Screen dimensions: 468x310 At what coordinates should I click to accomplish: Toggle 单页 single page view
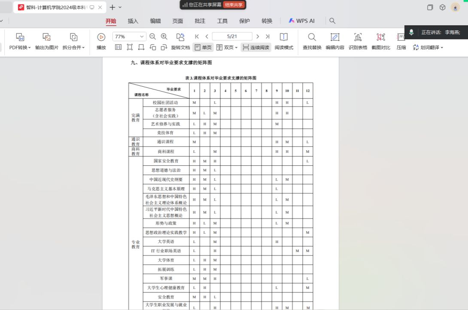(204, 48)
